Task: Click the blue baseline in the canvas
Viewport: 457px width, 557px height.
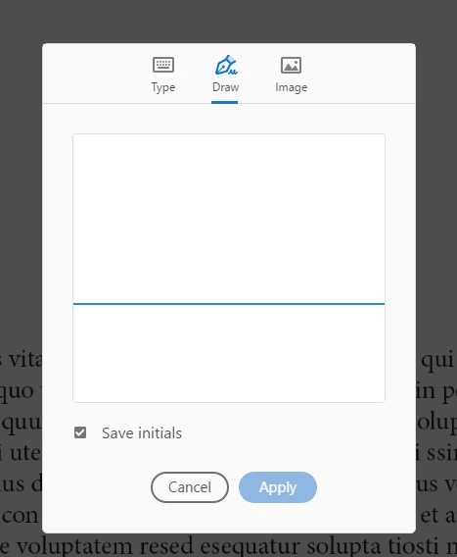Action: click(x=229, y=304)
